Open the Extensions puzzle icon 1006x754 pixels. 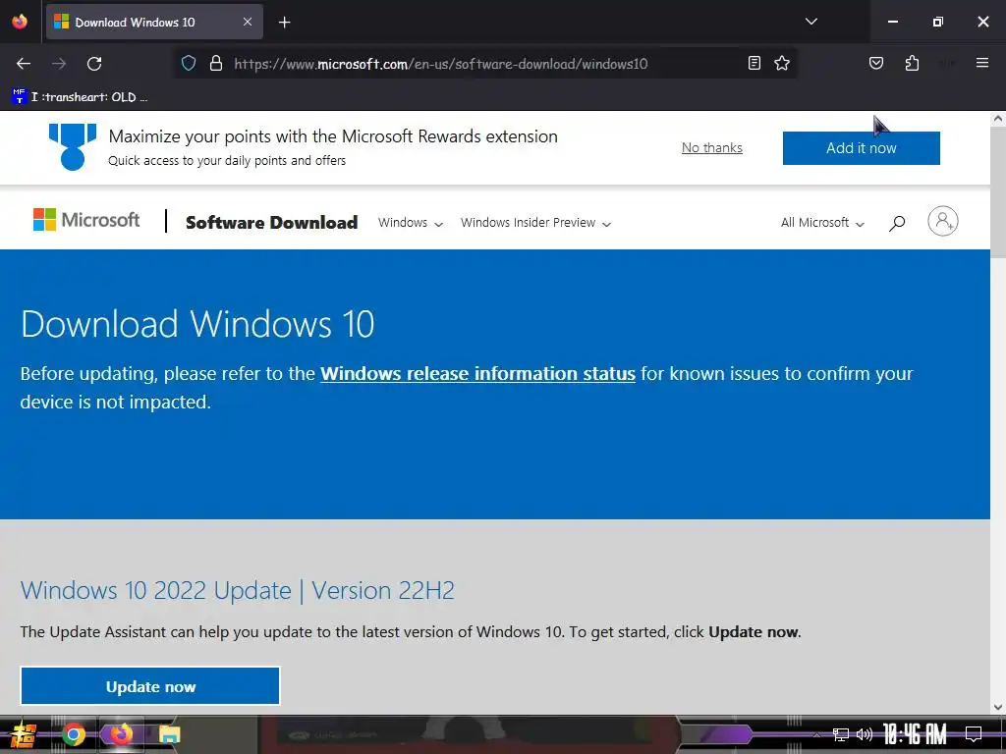click(912, 63)
